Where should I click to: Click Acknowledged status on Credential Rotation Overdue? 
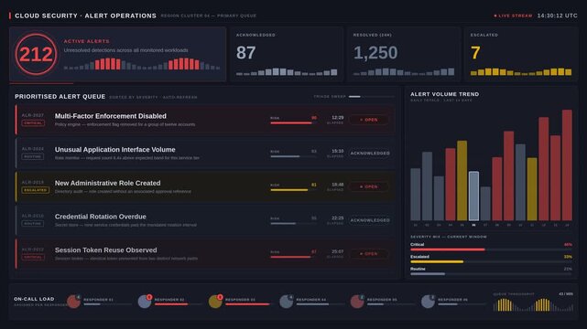(370, 220)
